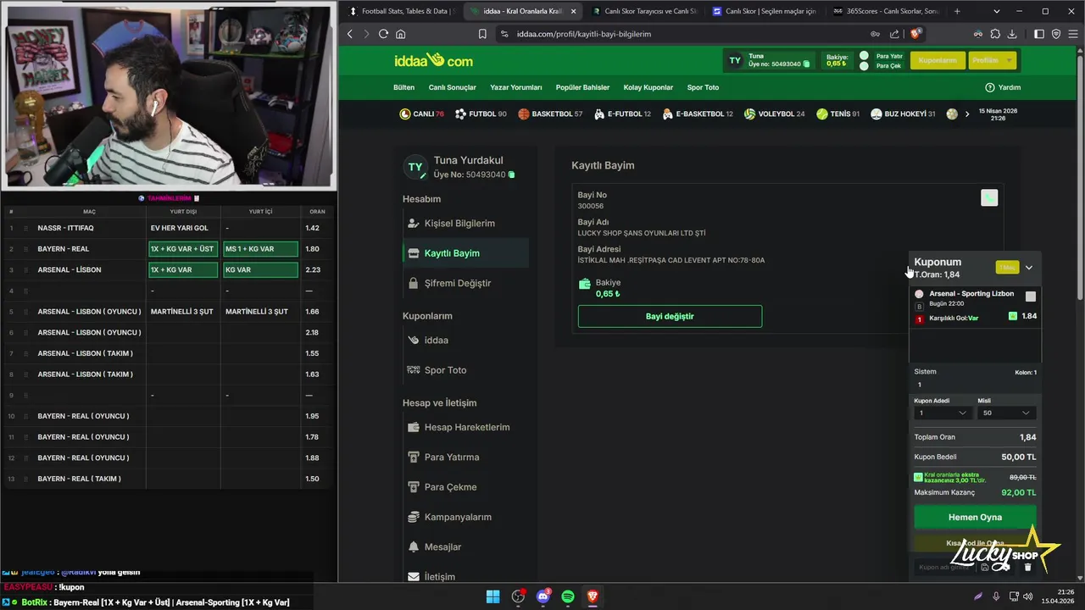This screenshot has width=1085, height=610.
Task: Open browser hamburger menu
Action: [1072, 34]
